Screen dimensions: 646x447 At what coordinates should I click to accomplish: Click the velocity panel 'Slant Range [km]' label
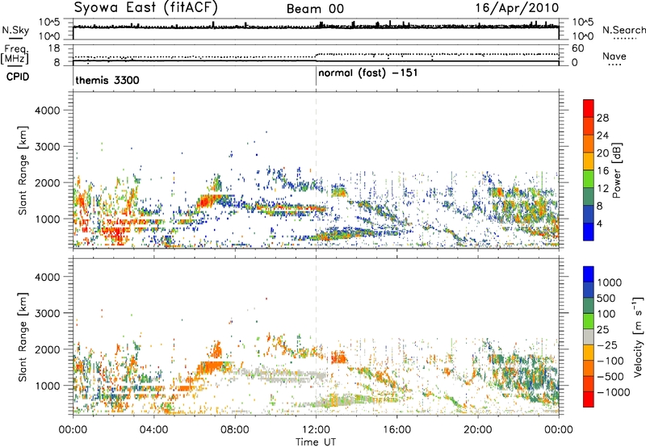coord(23,337)
